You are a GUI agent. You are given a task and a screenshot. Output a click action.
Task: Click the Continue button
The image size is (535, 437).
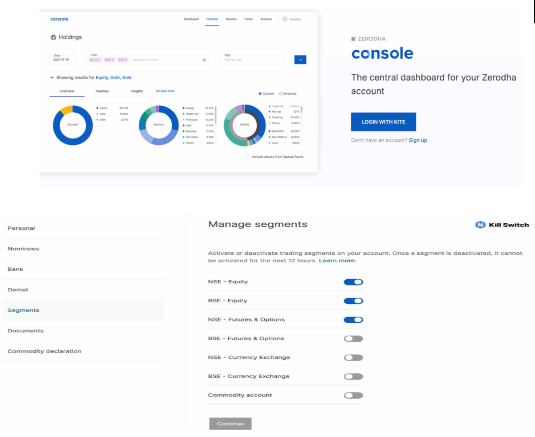pyautogui.click(x=230, y=423)
